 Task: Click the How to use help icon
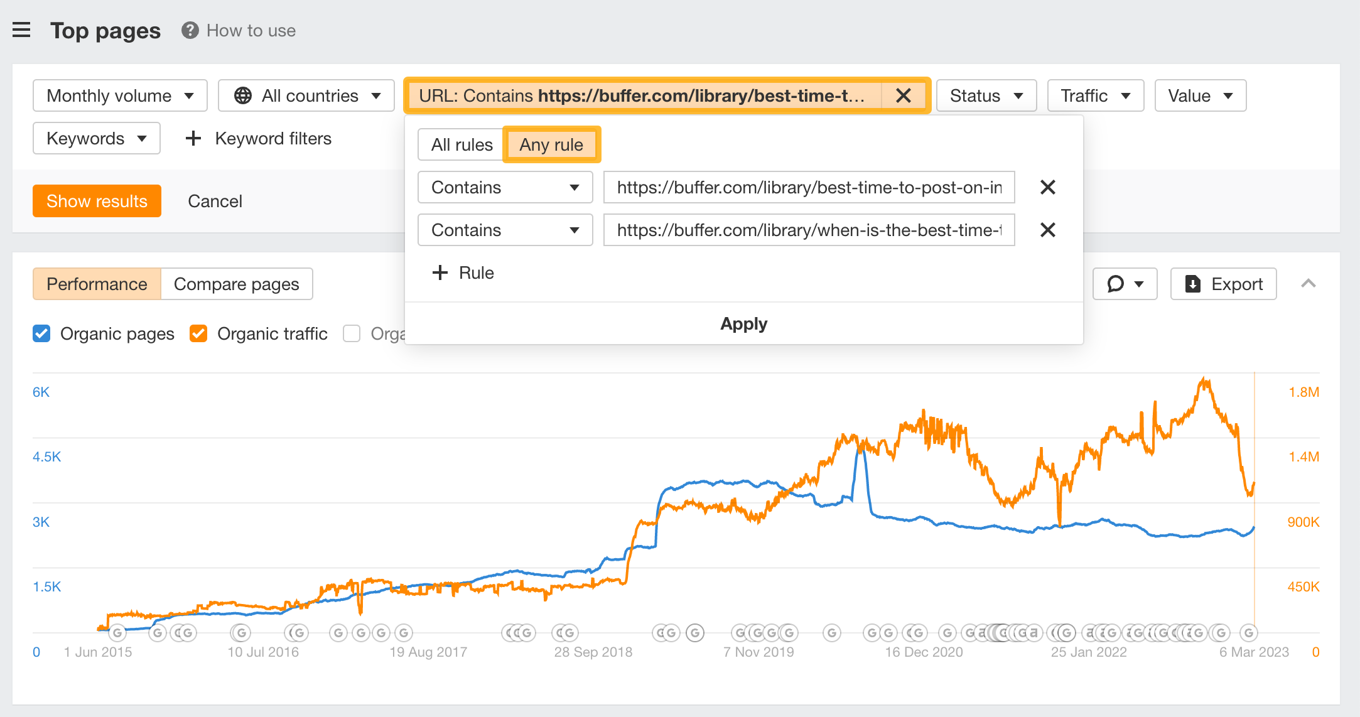(x=190, y=30)
